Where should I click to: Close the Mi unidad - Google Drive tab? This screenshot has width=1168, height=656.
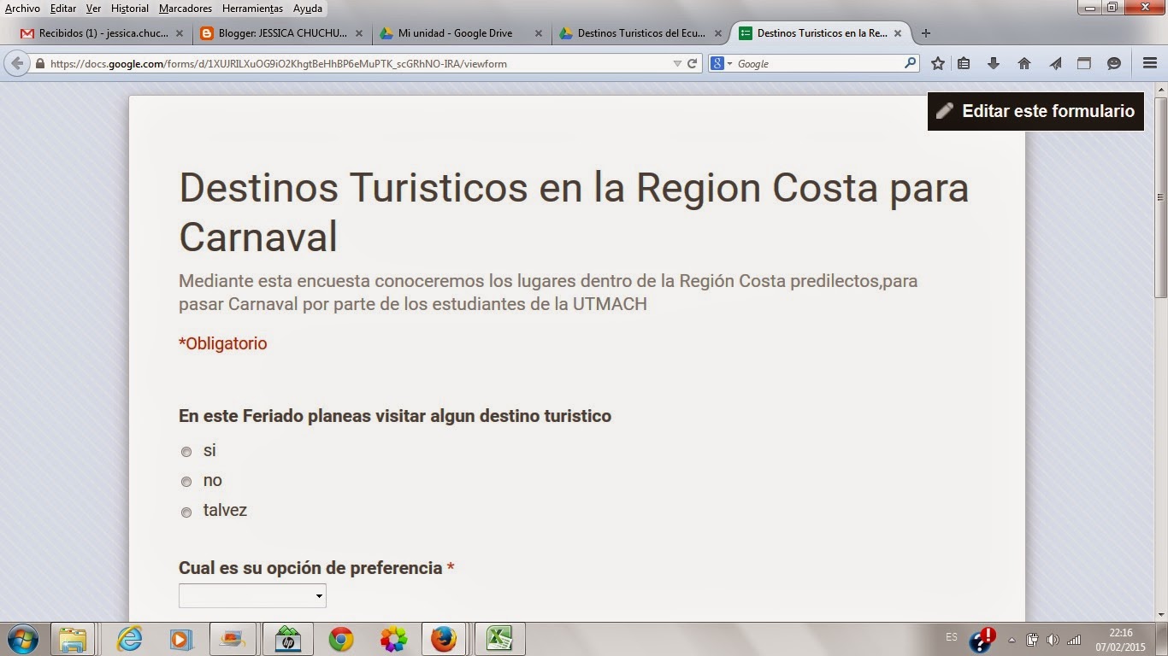[539, 33]
